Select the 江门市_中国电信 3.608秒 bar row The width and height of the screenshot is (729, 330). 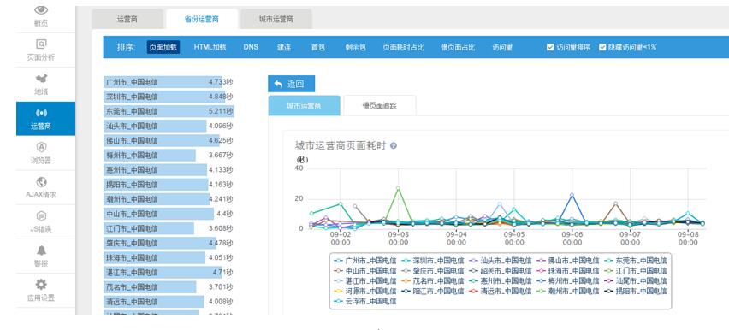click(169, 228)
